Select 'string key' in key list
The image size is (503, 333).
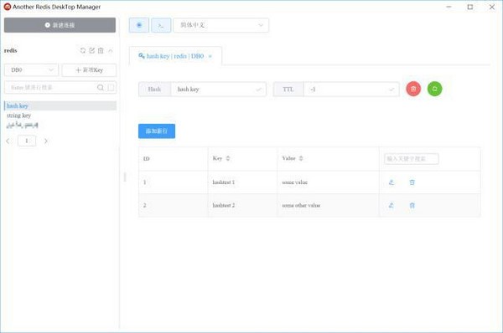[x=19, y=115]
